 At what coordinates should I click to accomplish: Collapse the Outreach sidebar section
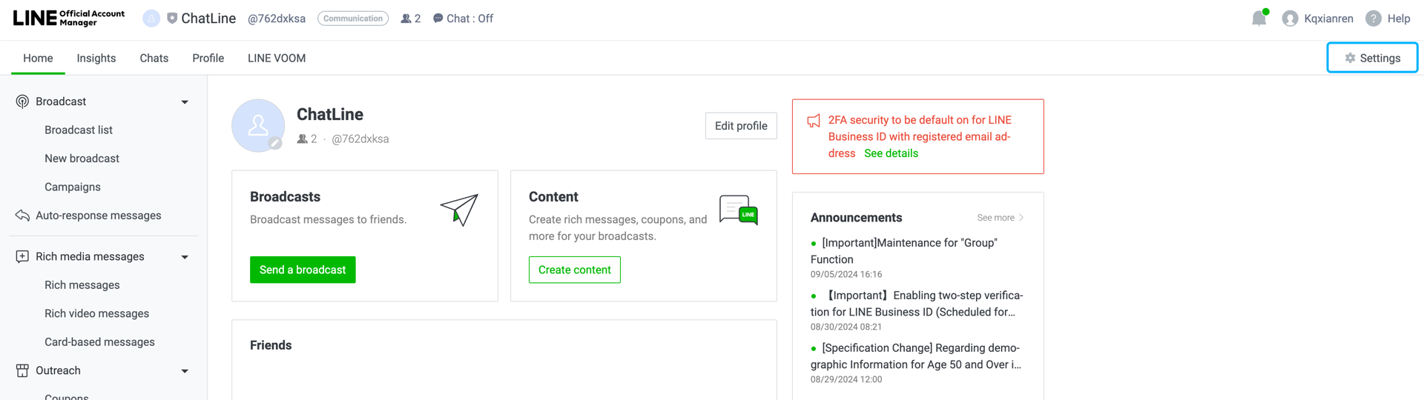tap(185, 371)
